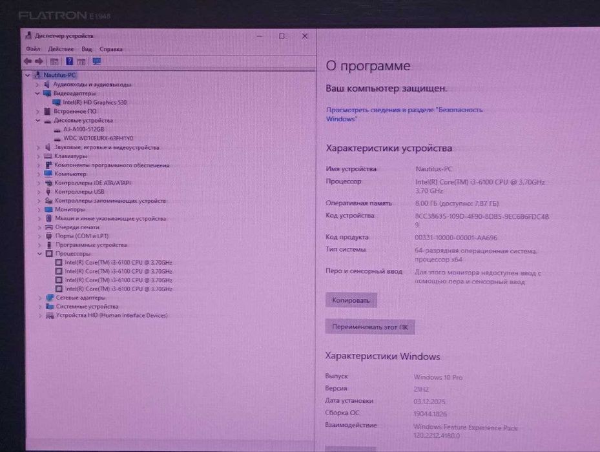Click the RAM value 8,00 ГБ
Viewport: 600px width, 452px height.
point(426,203)
